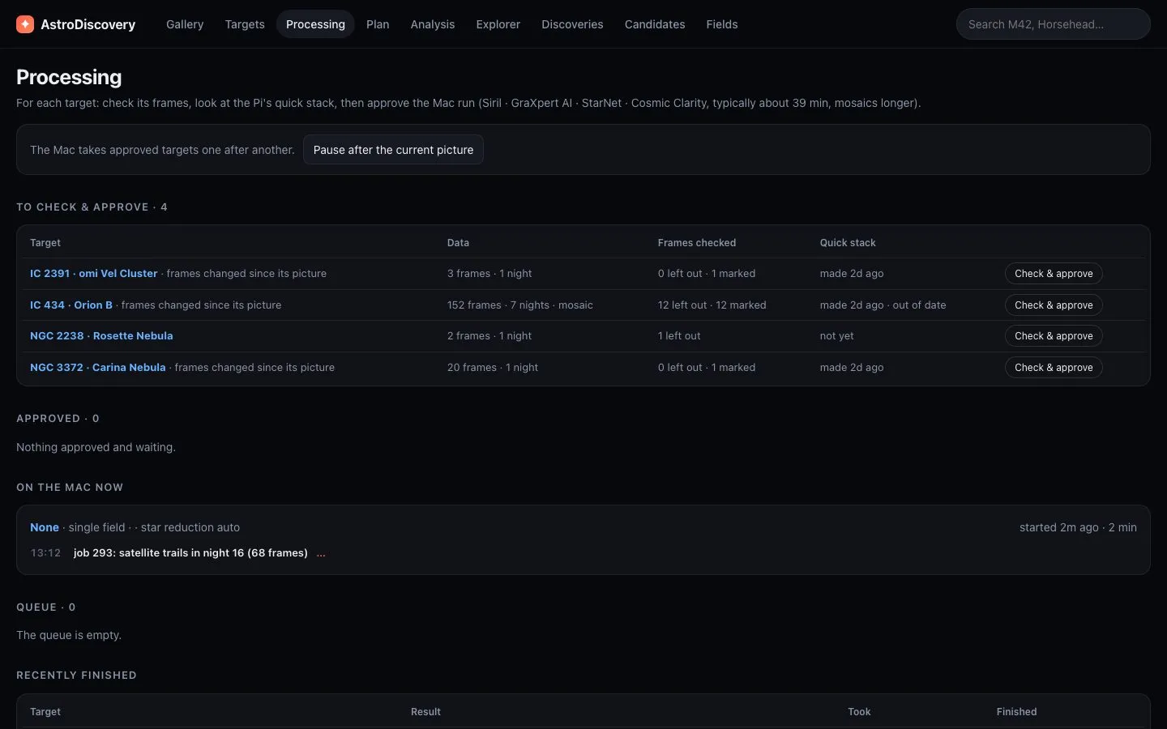Open the NGC 2238 Rosette Nebula link
This screenshot has height=729, width=1167.
pyautogui.click(x=101, y=336)
